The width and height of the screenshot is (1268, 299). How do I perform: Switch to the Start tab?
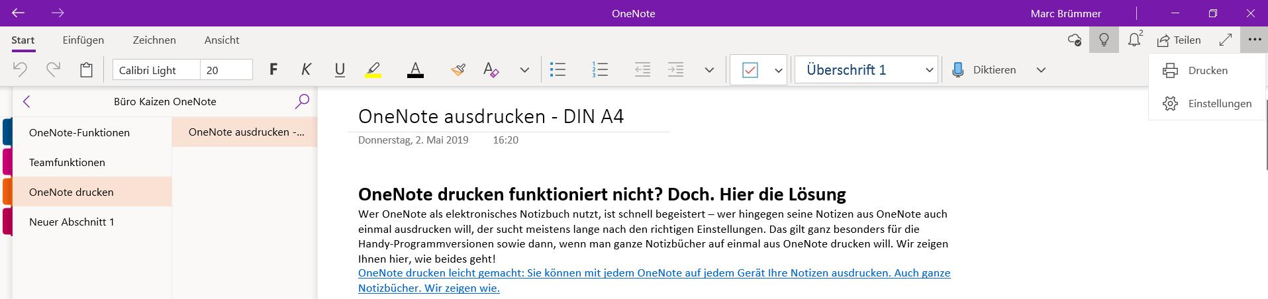click(x=23, y=40)
